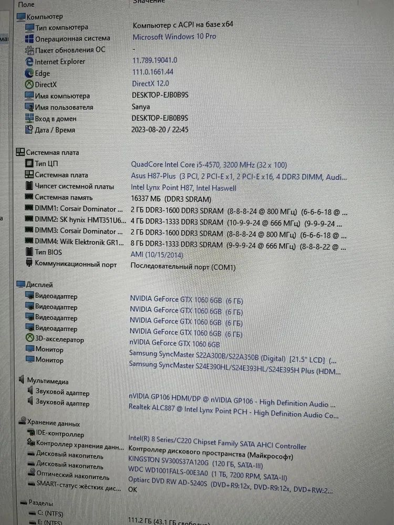The height and width of the screenshot is (525, 394).
Task: Click the Имя пользователя icon
Action: tap(29, 107)
